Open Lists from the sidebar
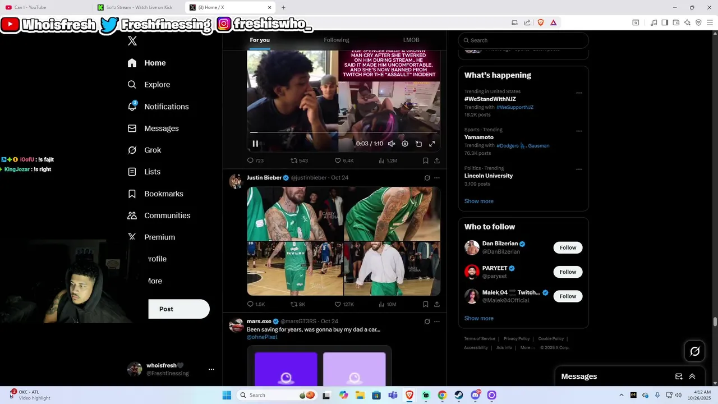Screen dimensions: 718x404 coord(144,172)
